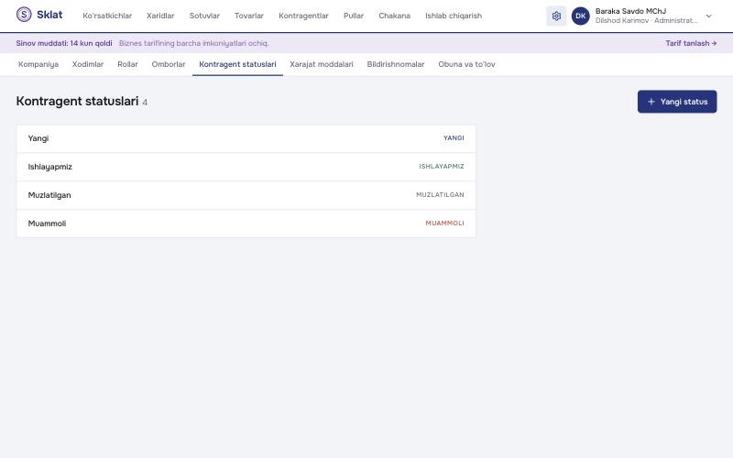The image size is (733, 458).
Task: Click the Tarif tanlash link
Action: coord(691,43)
